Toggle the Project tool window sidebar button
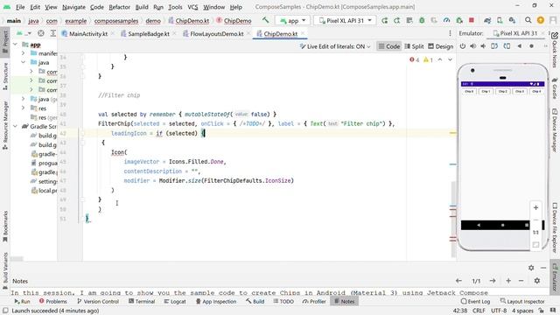The height and width of the screenshot is (315, 560). click(x=5, y=41)
